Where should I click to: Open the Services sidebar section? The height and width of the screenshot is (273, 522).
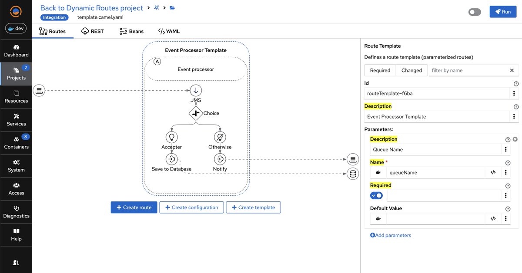pos(16,120)
